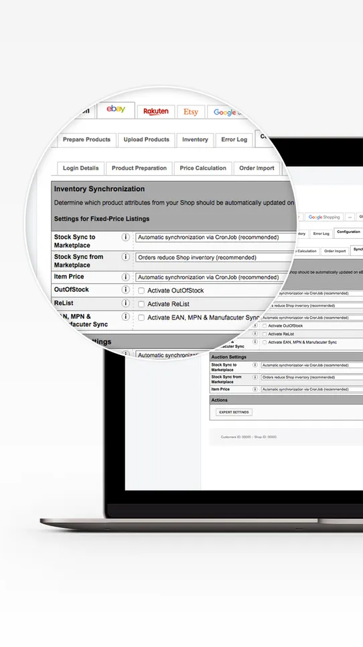Open fixed-price Orders reduce Shop inventory dropdown on laptop

pyautogui.click(x=315, y=306)
